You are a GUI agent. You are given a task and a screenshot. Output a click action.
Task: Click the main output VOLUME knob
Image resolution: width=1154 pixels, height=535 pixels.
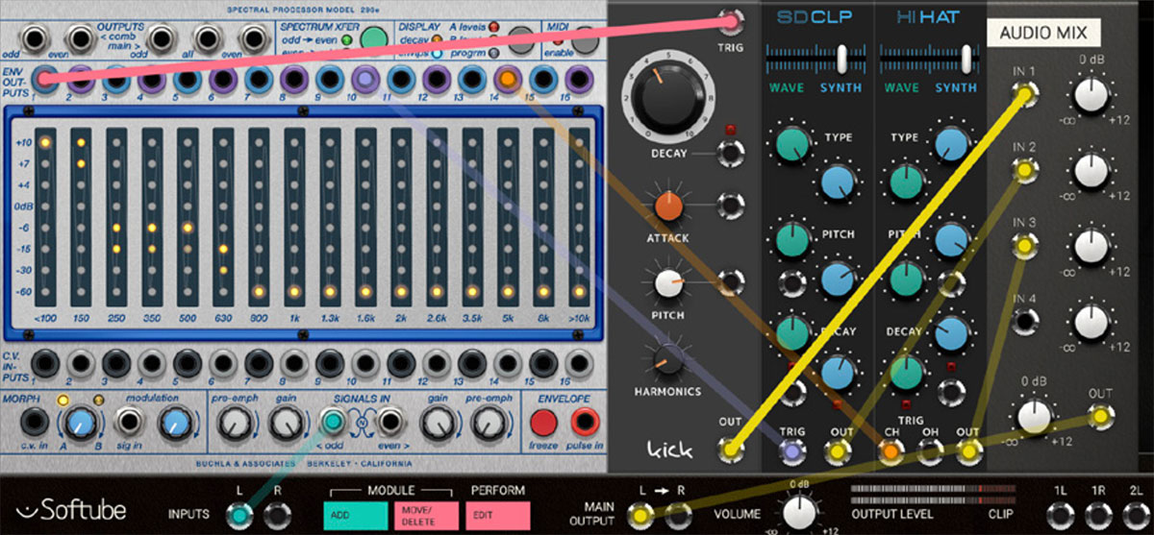(x=800, y=513)
